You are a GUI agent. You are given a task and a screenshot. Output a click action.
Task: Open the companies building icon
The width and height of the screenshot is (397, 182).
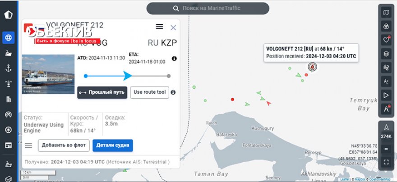pyautogui.click(x=9, y=100)
